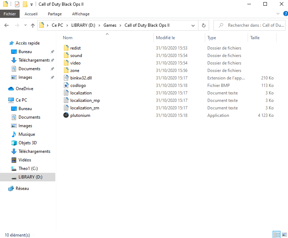Select the redist folder icon
Screen dimensions: 288x238
coord(66,48)
